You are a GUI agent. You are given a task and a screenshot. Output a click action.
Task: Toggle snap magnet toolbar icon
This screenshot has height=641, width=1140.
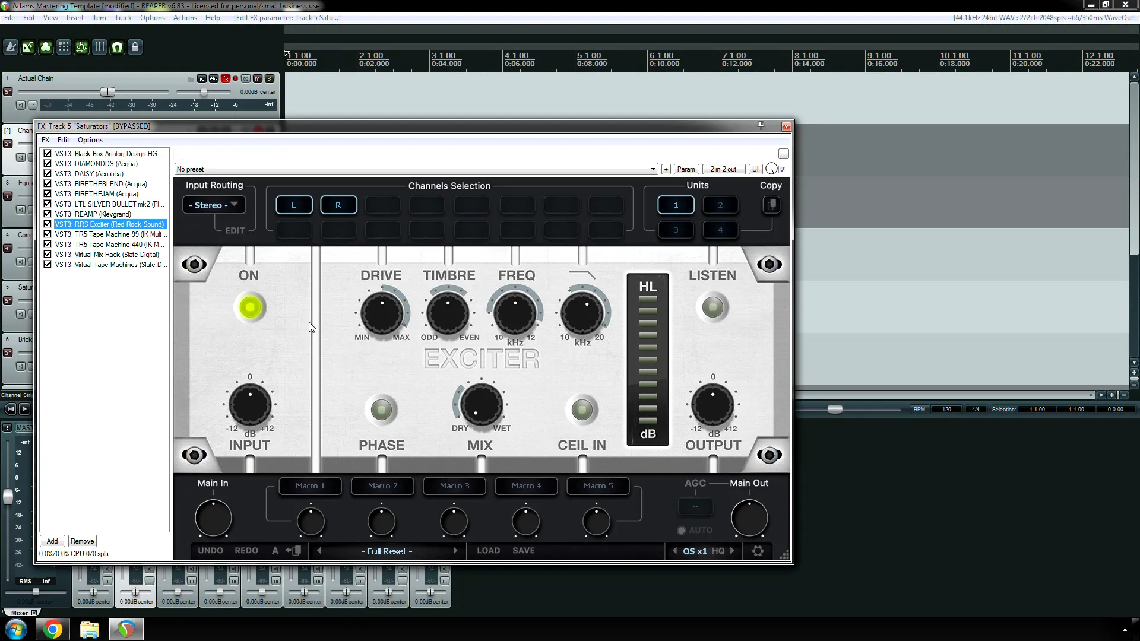(118, 47)
